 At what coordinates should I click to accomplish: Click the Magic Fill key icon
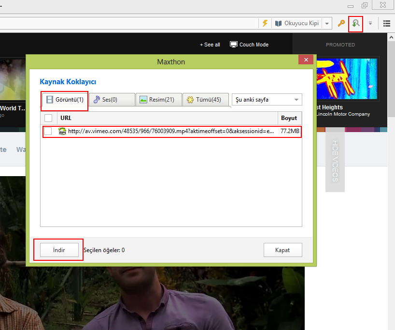point(341,24)
